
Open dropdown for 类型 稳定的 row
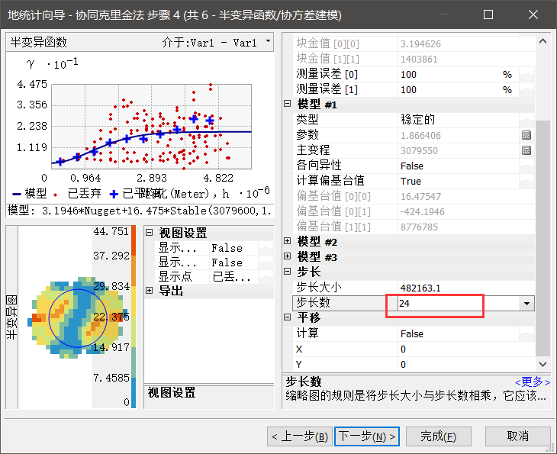click(x=526, y=120)
